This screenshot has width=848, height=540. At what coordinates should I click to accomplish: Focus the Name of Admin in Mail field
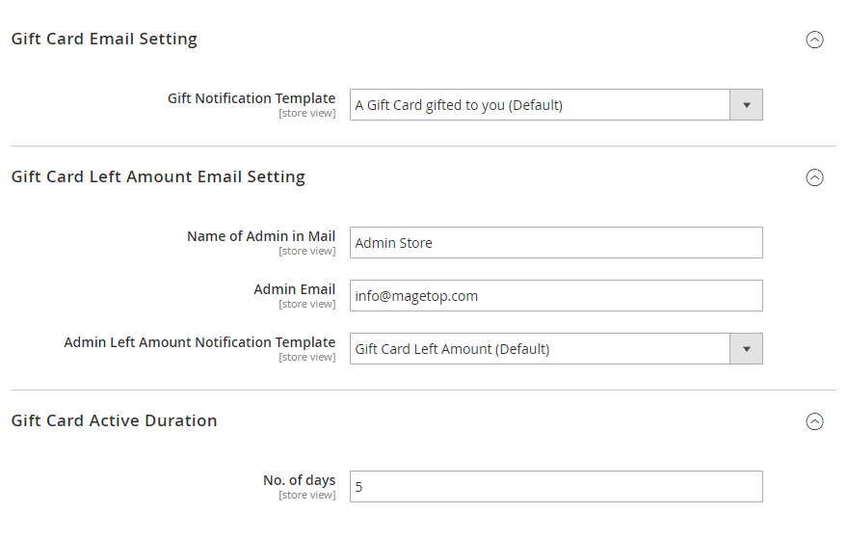pos(555,243)
